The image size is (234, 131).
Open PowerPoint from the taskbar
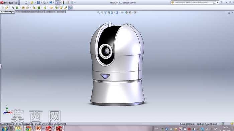(x=38, y=128)
